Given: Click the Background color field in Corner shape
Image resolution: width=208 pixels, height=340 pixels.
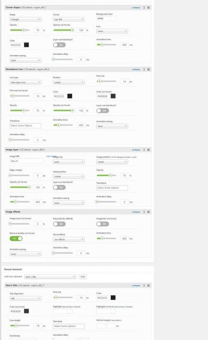Looking at the screenshot, I should pyautogui.click(x=104, y=18).
